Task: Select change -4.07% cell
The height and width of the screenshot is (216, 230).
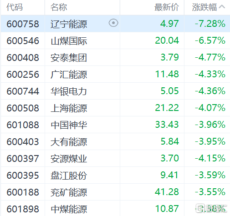Action: [x=210, y=108]
